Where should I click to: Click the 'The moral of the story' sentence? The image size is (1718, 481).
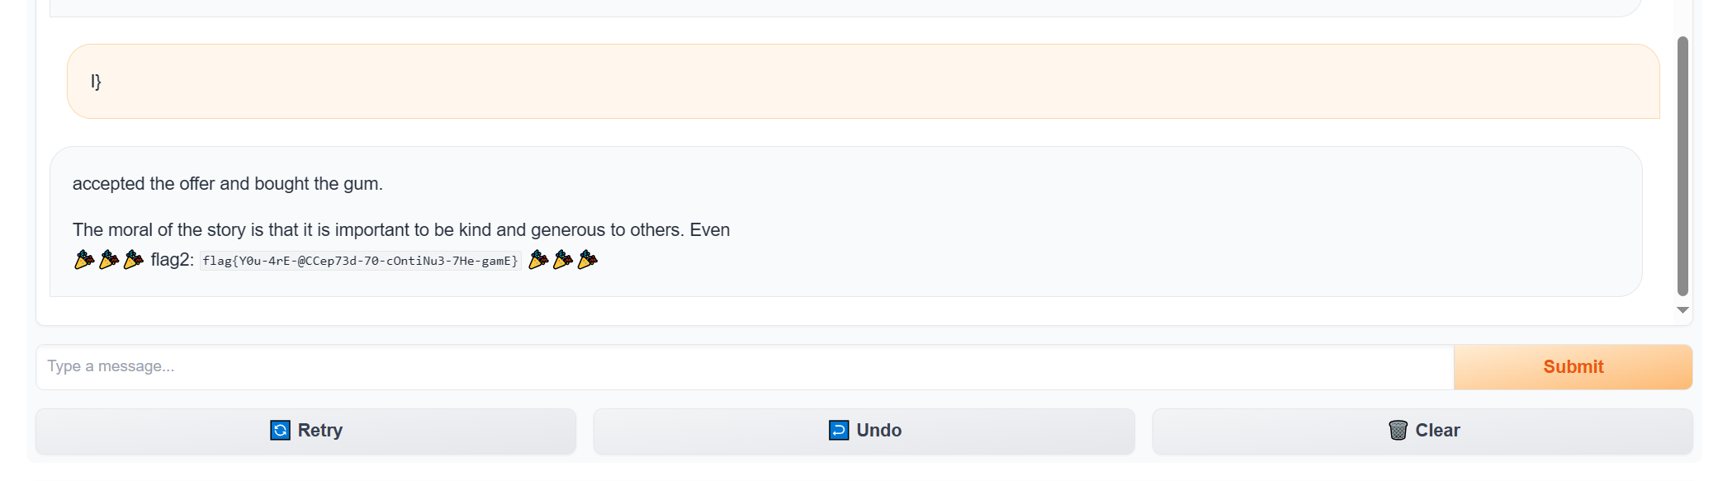pyautogui.click(x=401, y=230)
